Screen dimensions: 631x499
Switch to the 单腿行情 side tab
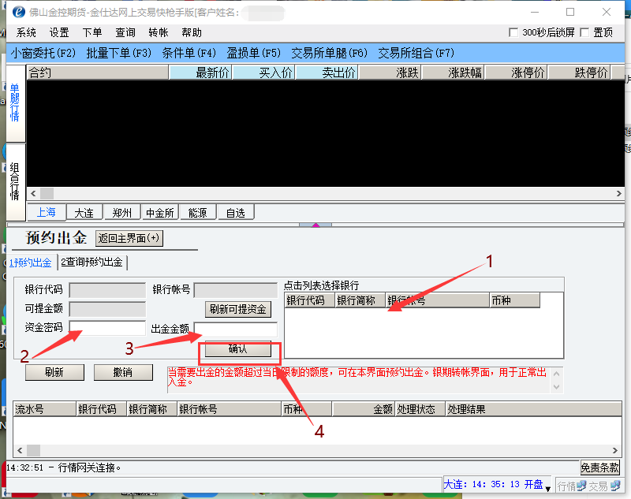point(15,102)
